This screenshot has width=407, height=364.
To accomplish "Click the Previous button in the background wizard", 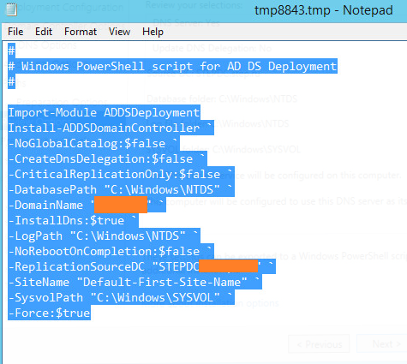I will (319, 344).
